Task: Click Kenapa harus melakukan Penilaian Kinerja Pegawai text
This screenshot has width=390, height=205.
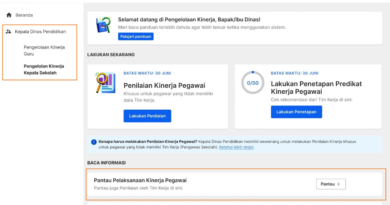Action: [148, 142]
